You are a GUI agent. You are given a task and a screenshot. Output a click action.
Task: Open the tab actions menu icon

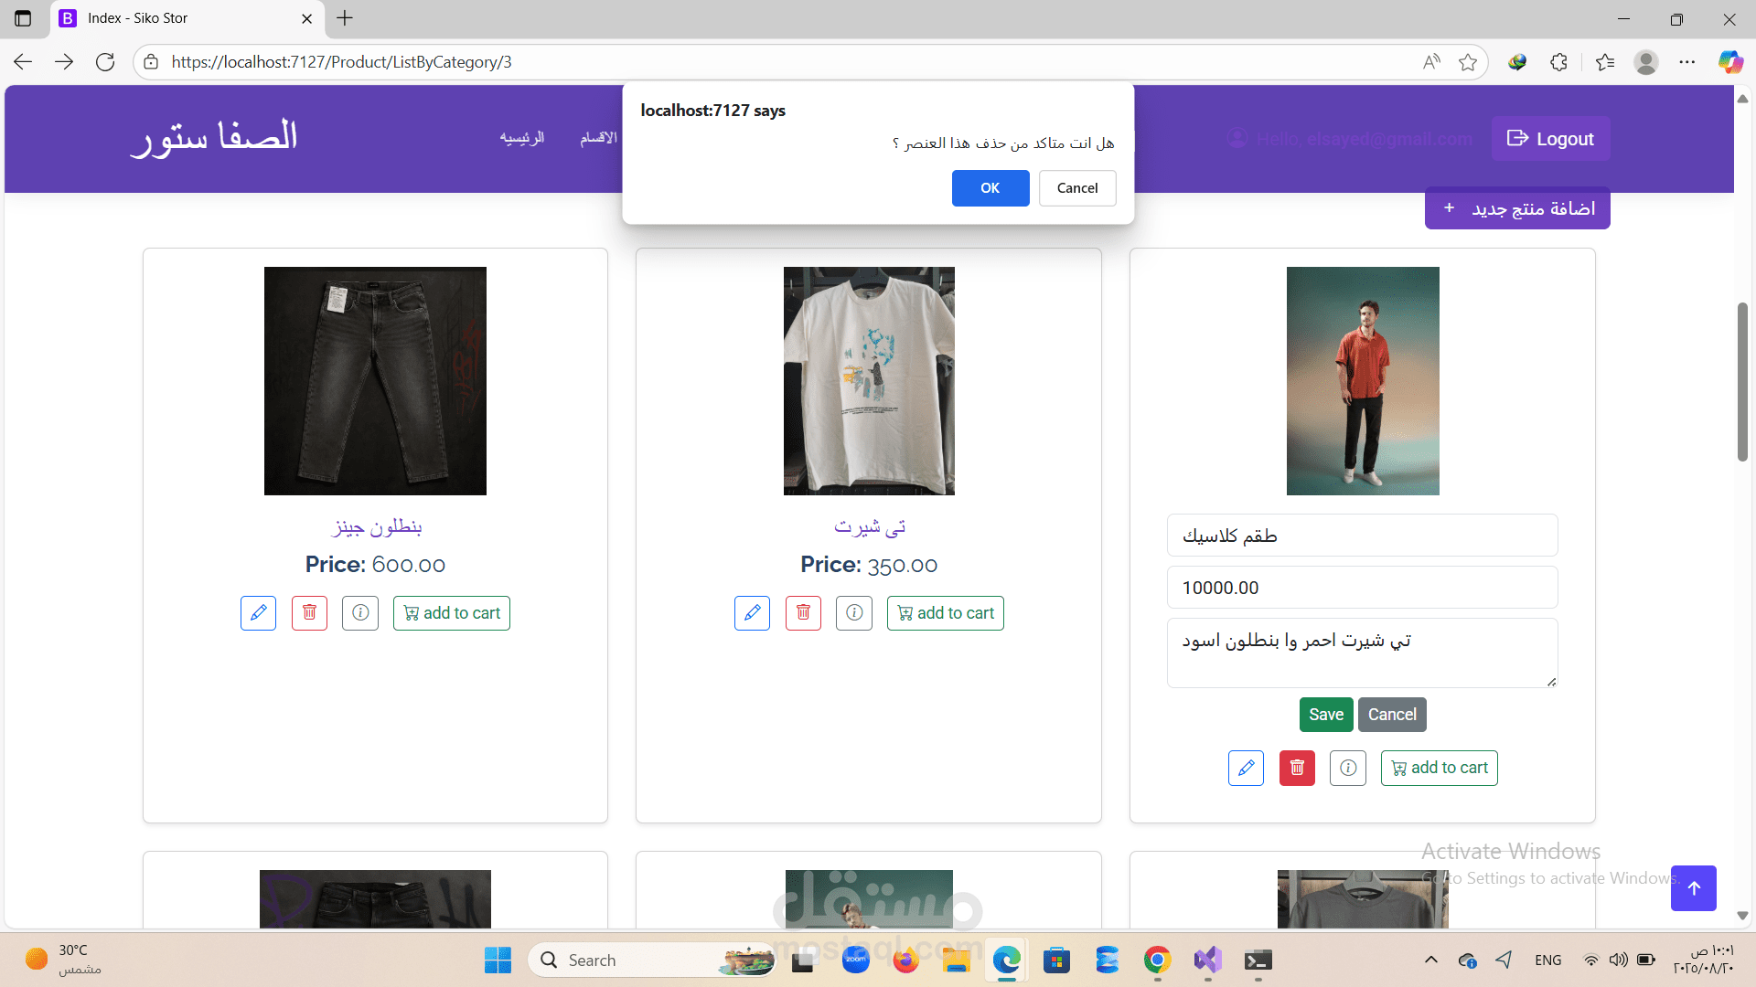[23, 18]
